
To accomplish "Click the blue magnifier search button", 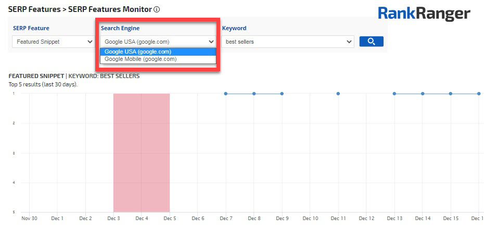I will (x=371, y=42).
